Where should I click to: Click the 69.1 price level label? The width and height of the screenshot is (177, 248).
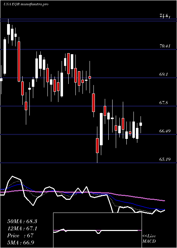165,74
